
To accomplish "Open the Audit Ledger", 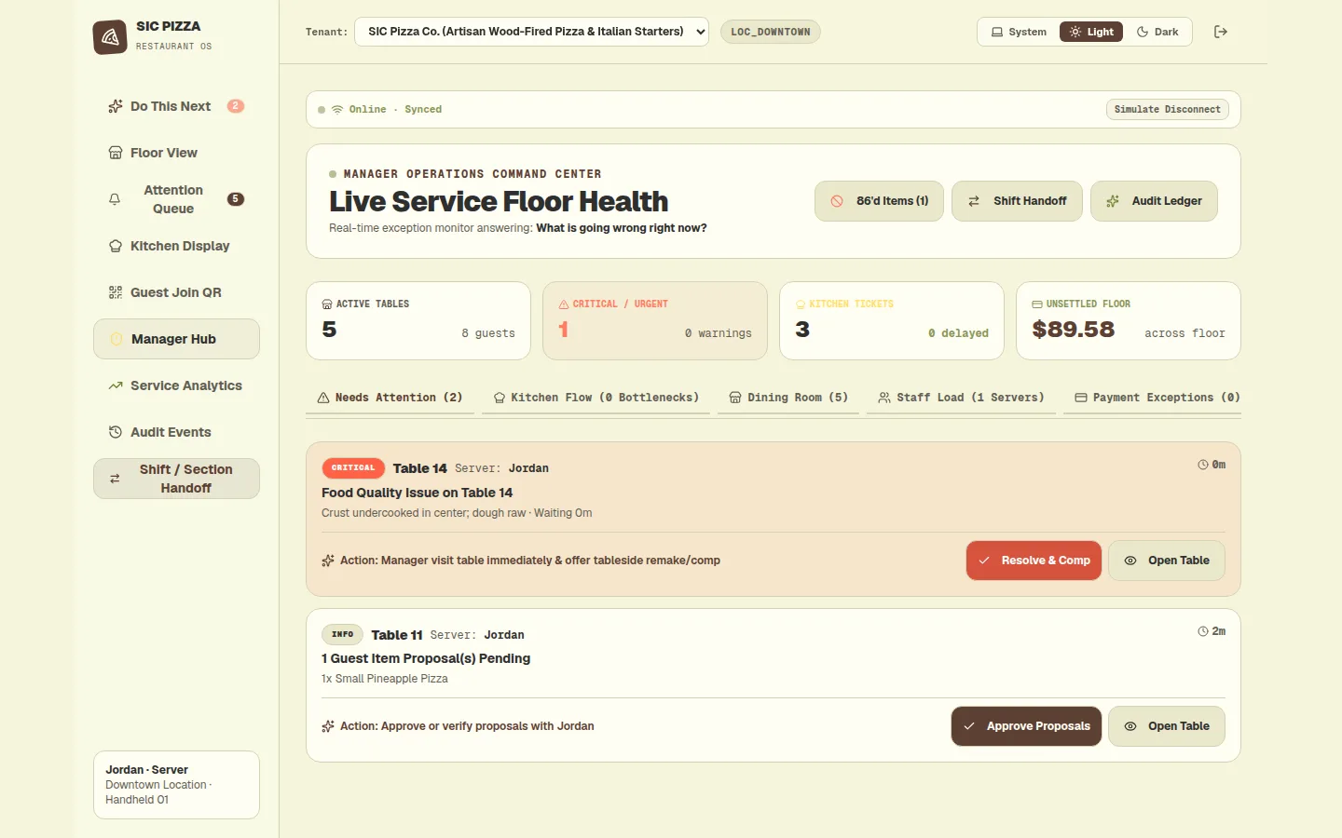I will pos(1154,201).
